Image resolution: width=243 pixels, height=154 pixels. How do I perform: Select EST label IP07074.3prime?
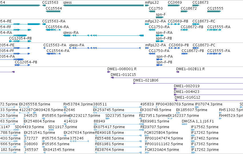[209, 104]
